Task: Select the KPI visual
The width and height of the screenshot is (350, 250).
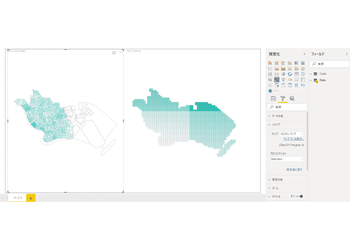Action: point(270,85)
